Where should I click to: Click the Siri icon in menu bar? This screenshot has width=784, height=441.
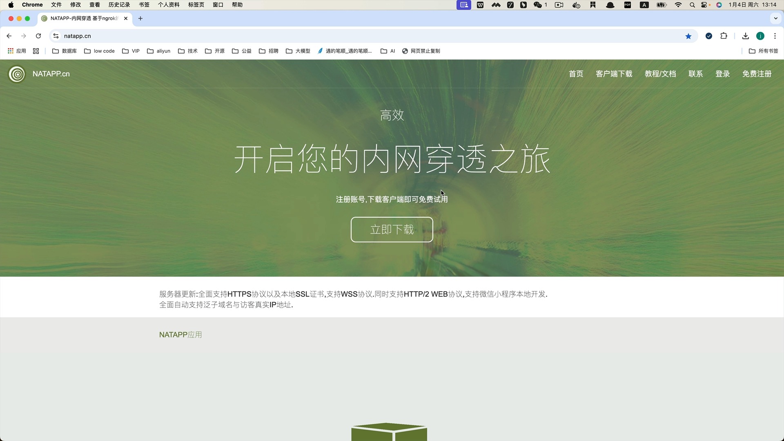[719, 5]
